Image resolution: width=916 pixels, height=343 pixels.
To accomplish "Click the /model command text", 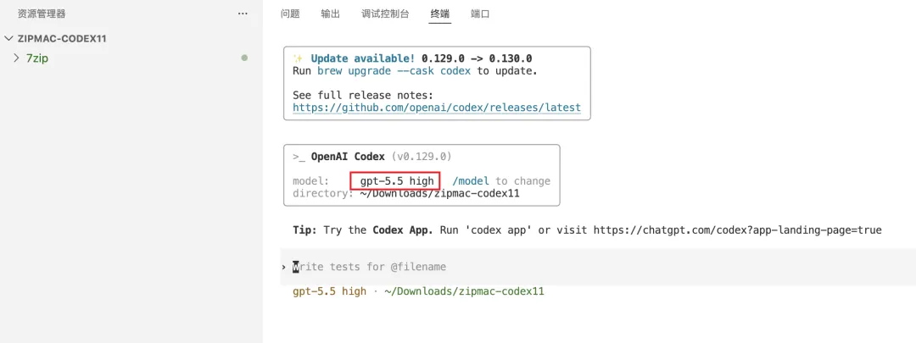I will (471, 181).
